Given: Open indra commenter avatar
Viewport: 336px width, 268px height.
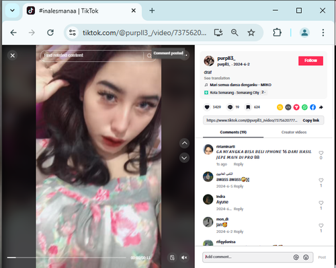Looking at the screenshot, I should pos(208,199).
